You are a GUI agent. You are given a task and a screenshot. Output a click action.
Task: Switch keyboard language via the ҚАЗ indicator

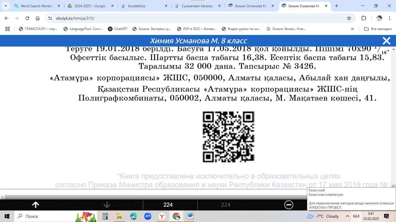point(356,216)
